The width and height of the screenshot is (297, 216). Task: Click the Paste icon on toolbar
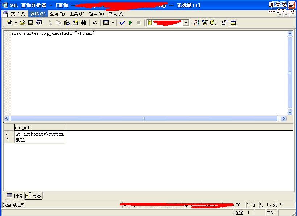click(x=67, y=22)
